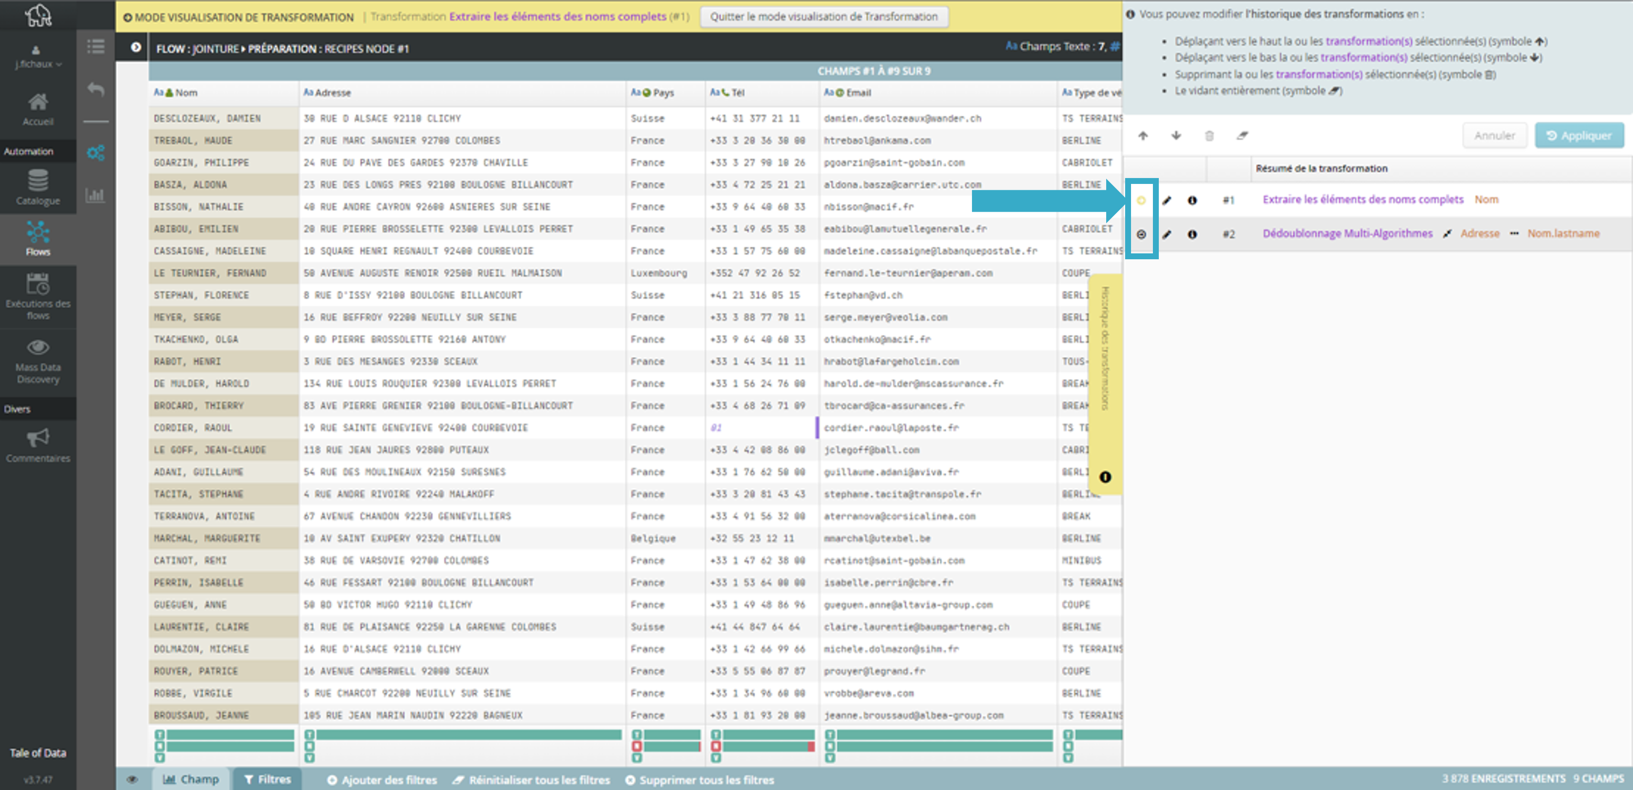Click the Tale of Data elephant logo
The image size is (1633, 790).
pyautogui.click(x=38, y=15)
